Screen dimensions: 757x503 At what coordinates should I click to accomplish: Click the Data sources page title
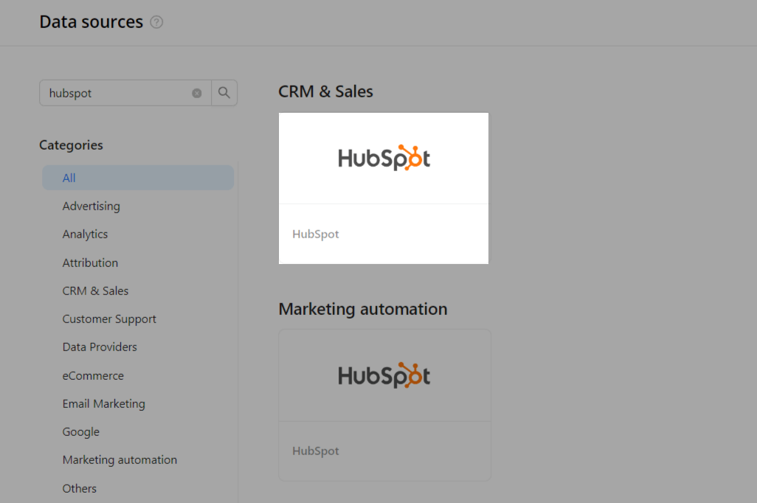point(91,21)
